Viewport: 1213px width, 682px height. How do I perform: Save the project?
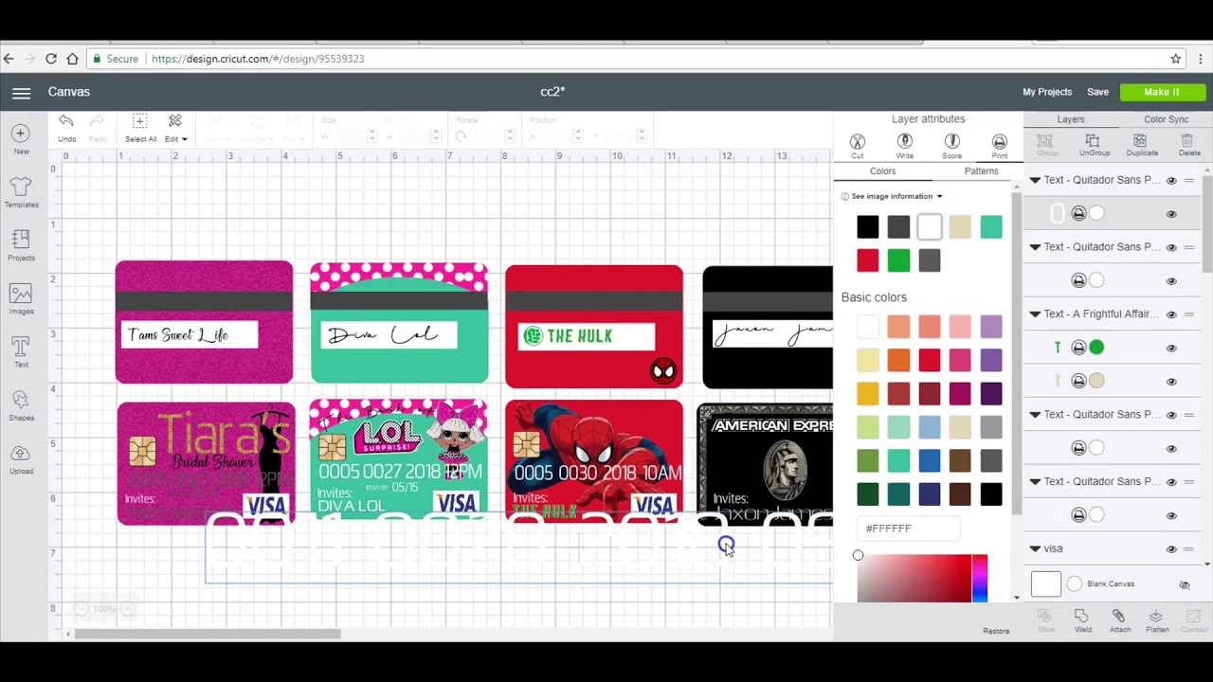point(1097,92)
